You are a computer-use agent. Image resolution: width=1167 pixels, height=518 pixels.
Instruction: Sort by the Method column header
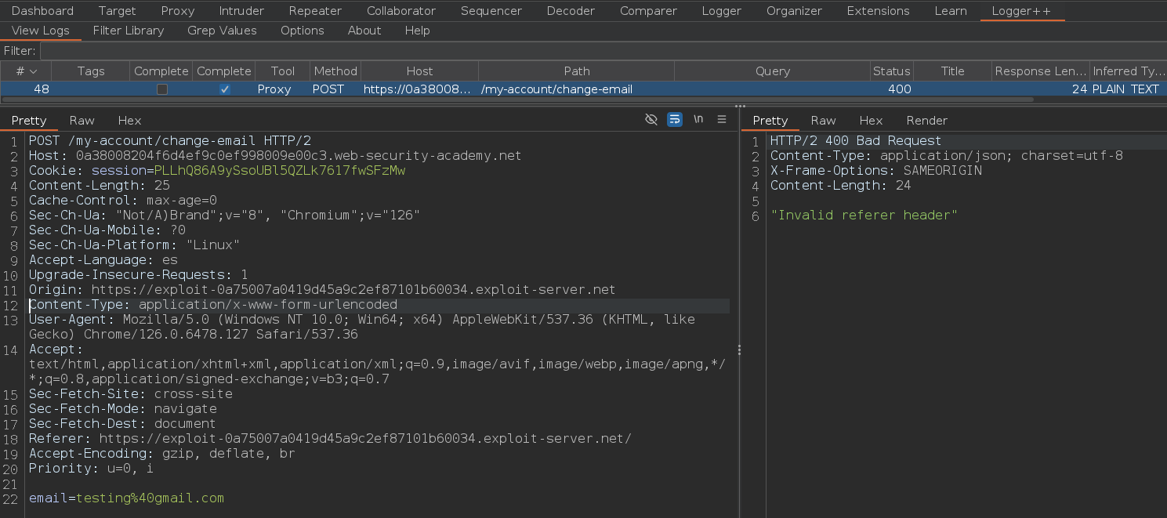[335, 71]
